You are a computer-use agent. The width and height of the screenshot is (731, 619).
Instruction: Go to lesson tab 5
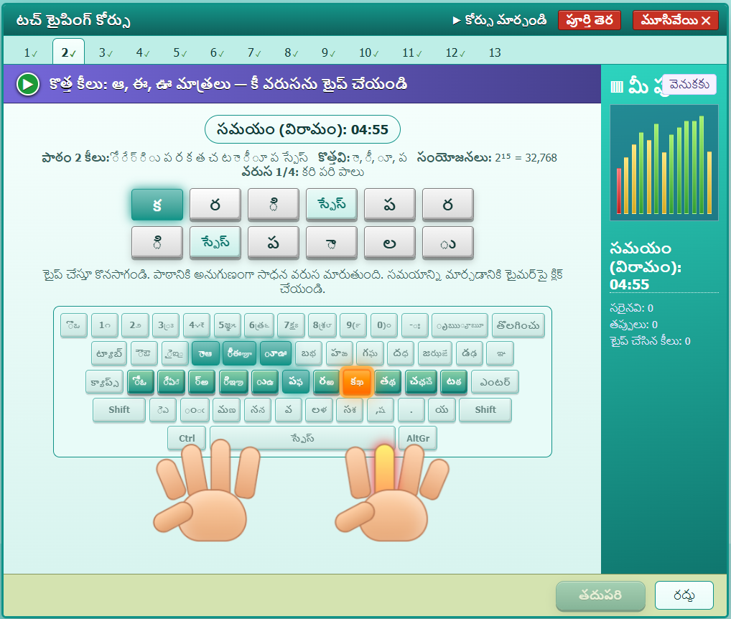point(180,52)
